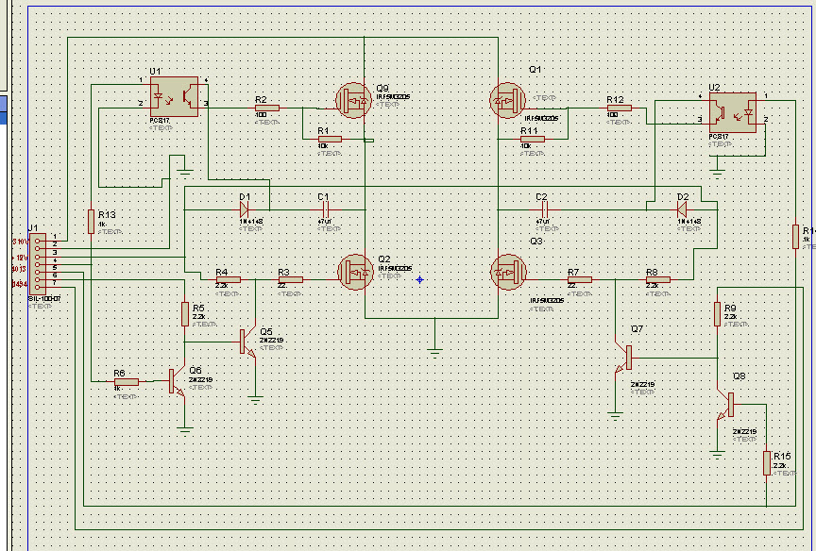Select the 'Q8' reference label

[739, 376]
